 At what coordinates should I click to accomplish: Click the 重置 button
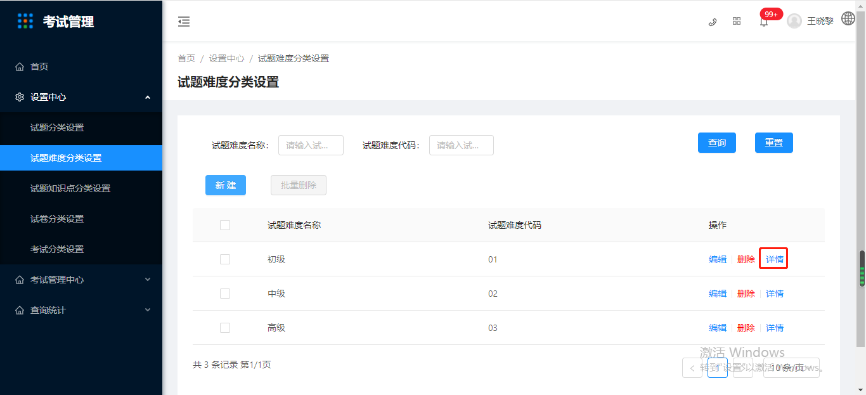[x=774, y=143]
